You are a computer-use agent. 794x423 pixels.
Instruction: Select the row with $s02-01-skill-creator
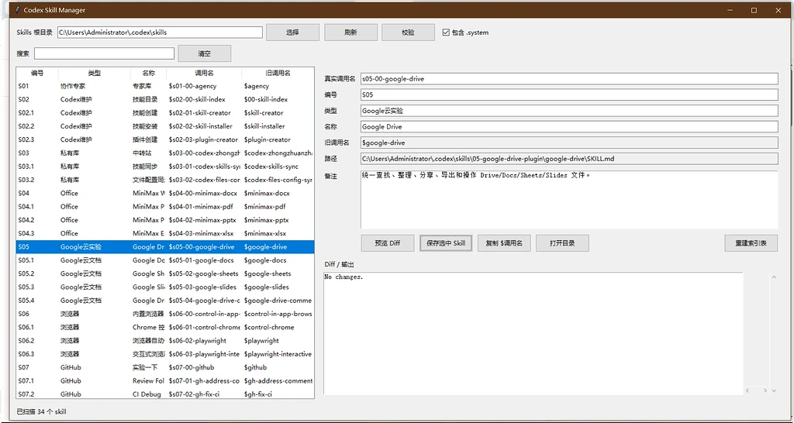coord(165,113)
